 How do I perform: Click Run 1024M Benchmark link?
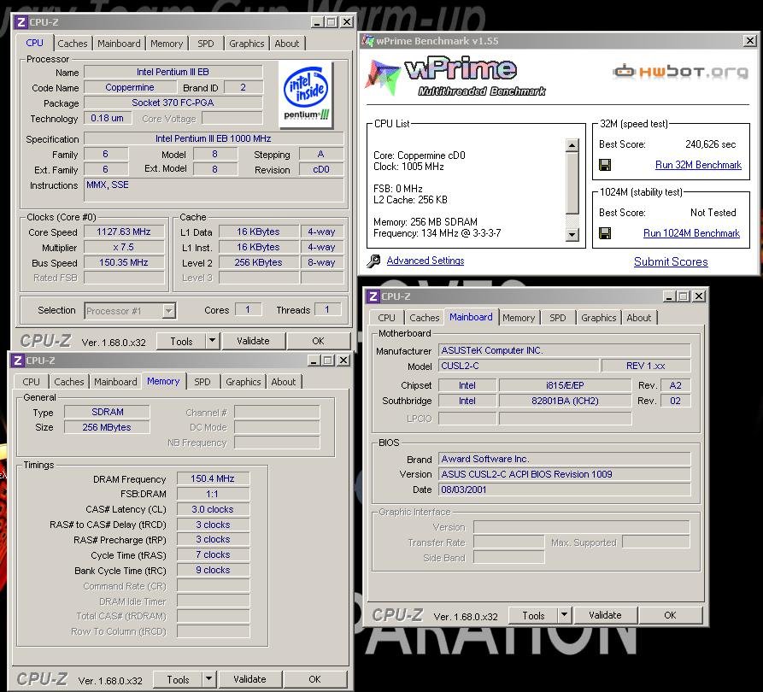click(691, 233)
